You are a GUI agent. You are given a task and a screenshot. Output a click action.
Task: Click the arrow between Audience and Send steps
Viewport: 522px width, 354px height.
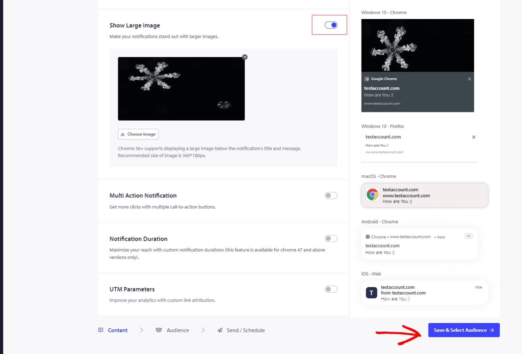point(203,330)
